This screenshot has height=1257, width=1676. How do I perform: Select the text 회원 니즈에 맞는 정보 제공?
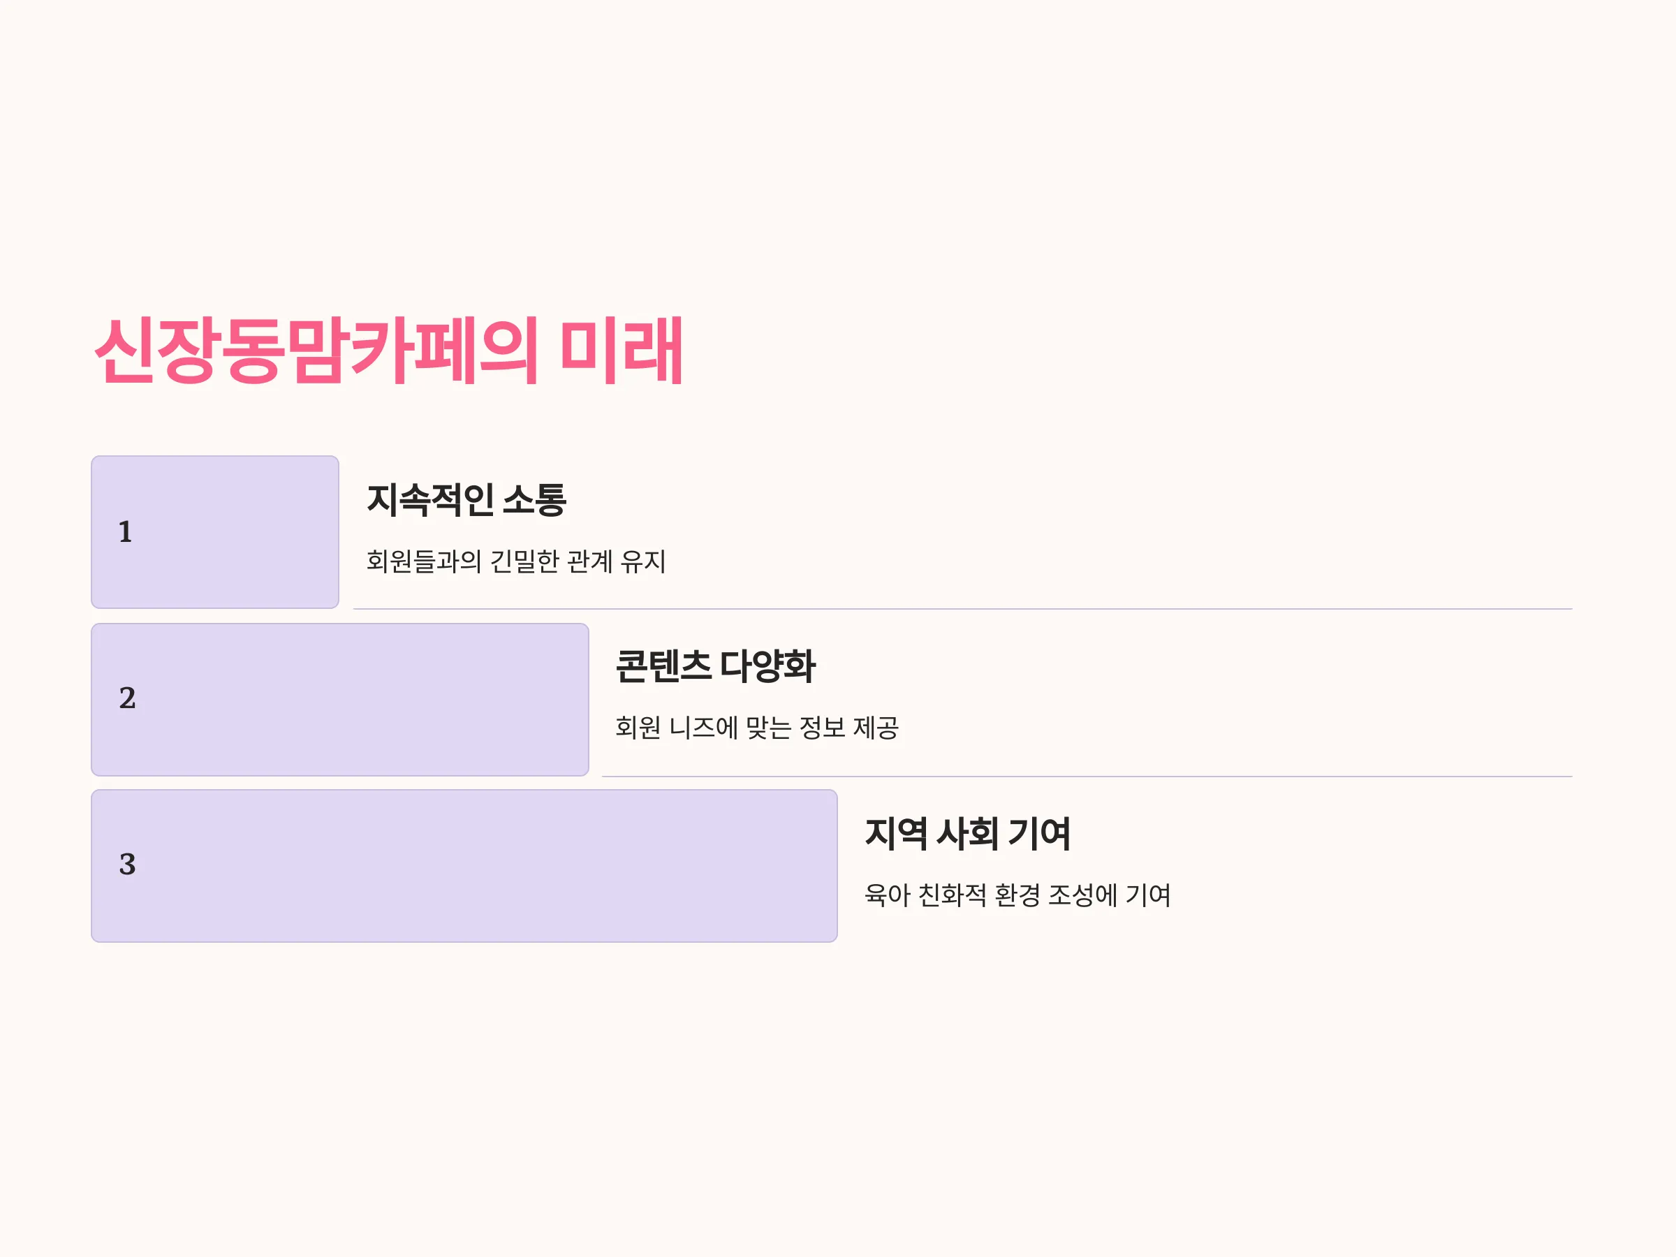click(757, 728)
